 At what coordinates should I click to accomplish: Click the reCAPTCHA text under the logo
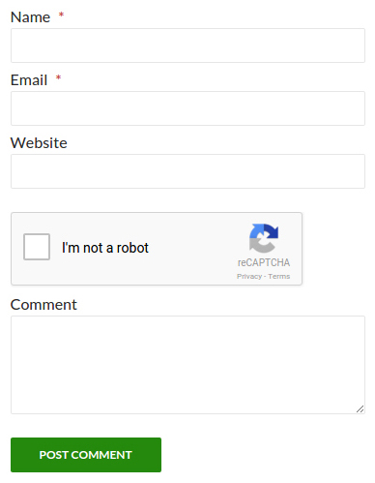click(264, 262)
